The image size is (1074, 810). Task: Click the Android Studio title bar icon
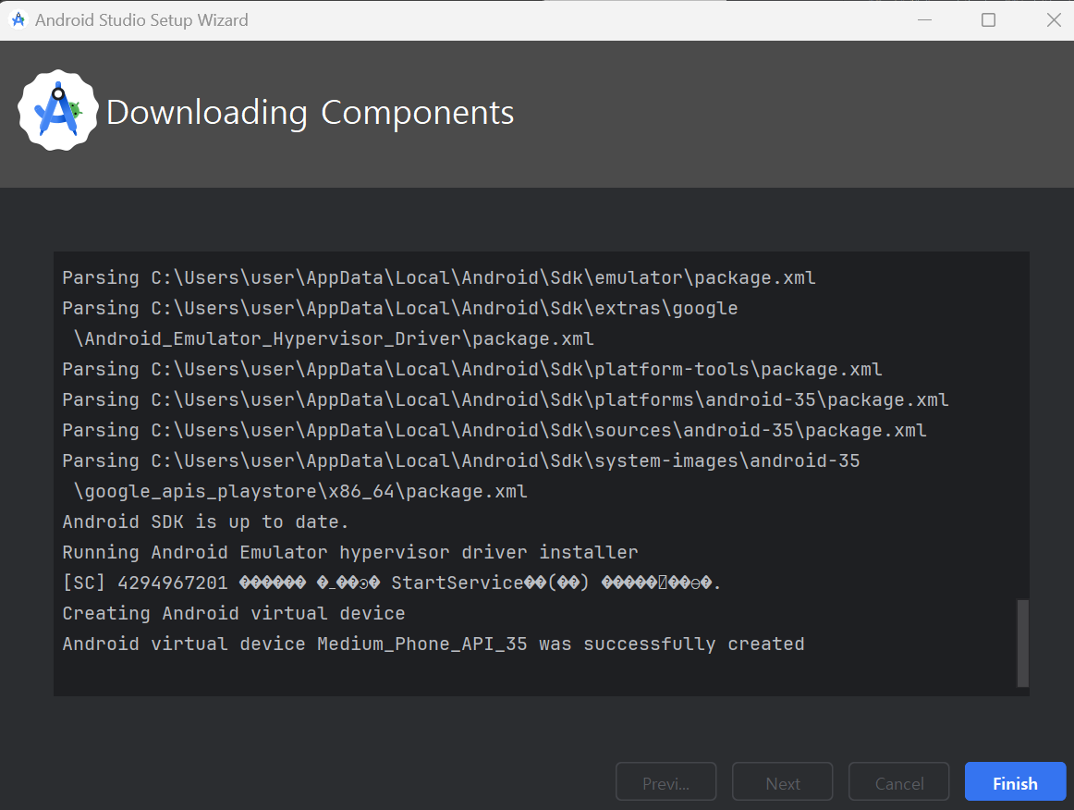point(18,19)
